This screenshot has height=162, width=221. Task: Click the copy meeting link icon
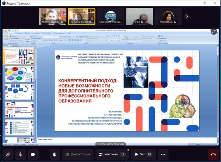click(x=8, y=154)
